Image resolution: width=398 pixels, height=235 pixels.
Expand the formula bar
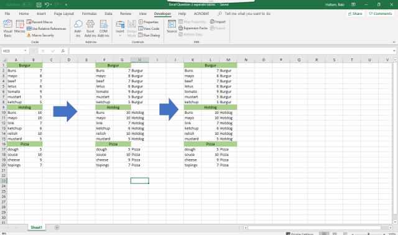(394, 51)
